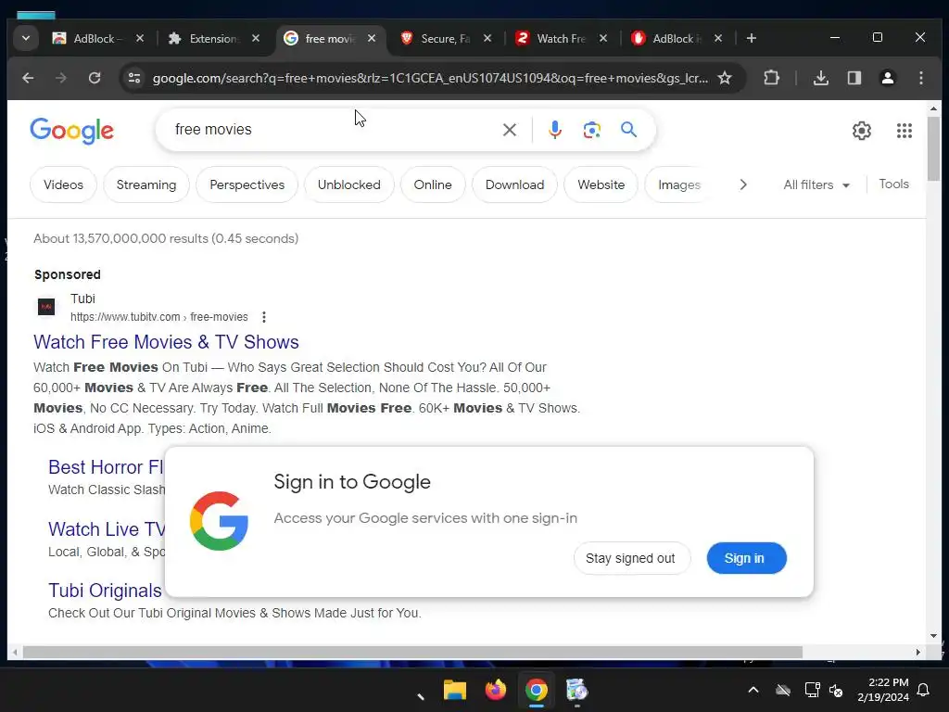This screenshot has width=949, height=712.
Task: Open the Watch Live TV sitelink
Action: point(107,529)
